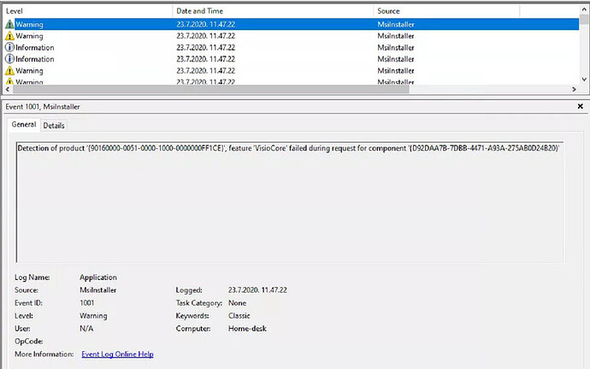Select the highlighted Warning event row
590x369 pixels.
pyautogui.click(x=292, y=25)
